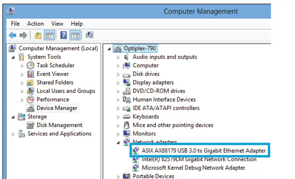
Task: Select Microsoft Kernel Debug Network Adapter
Action: coord(193,168)
